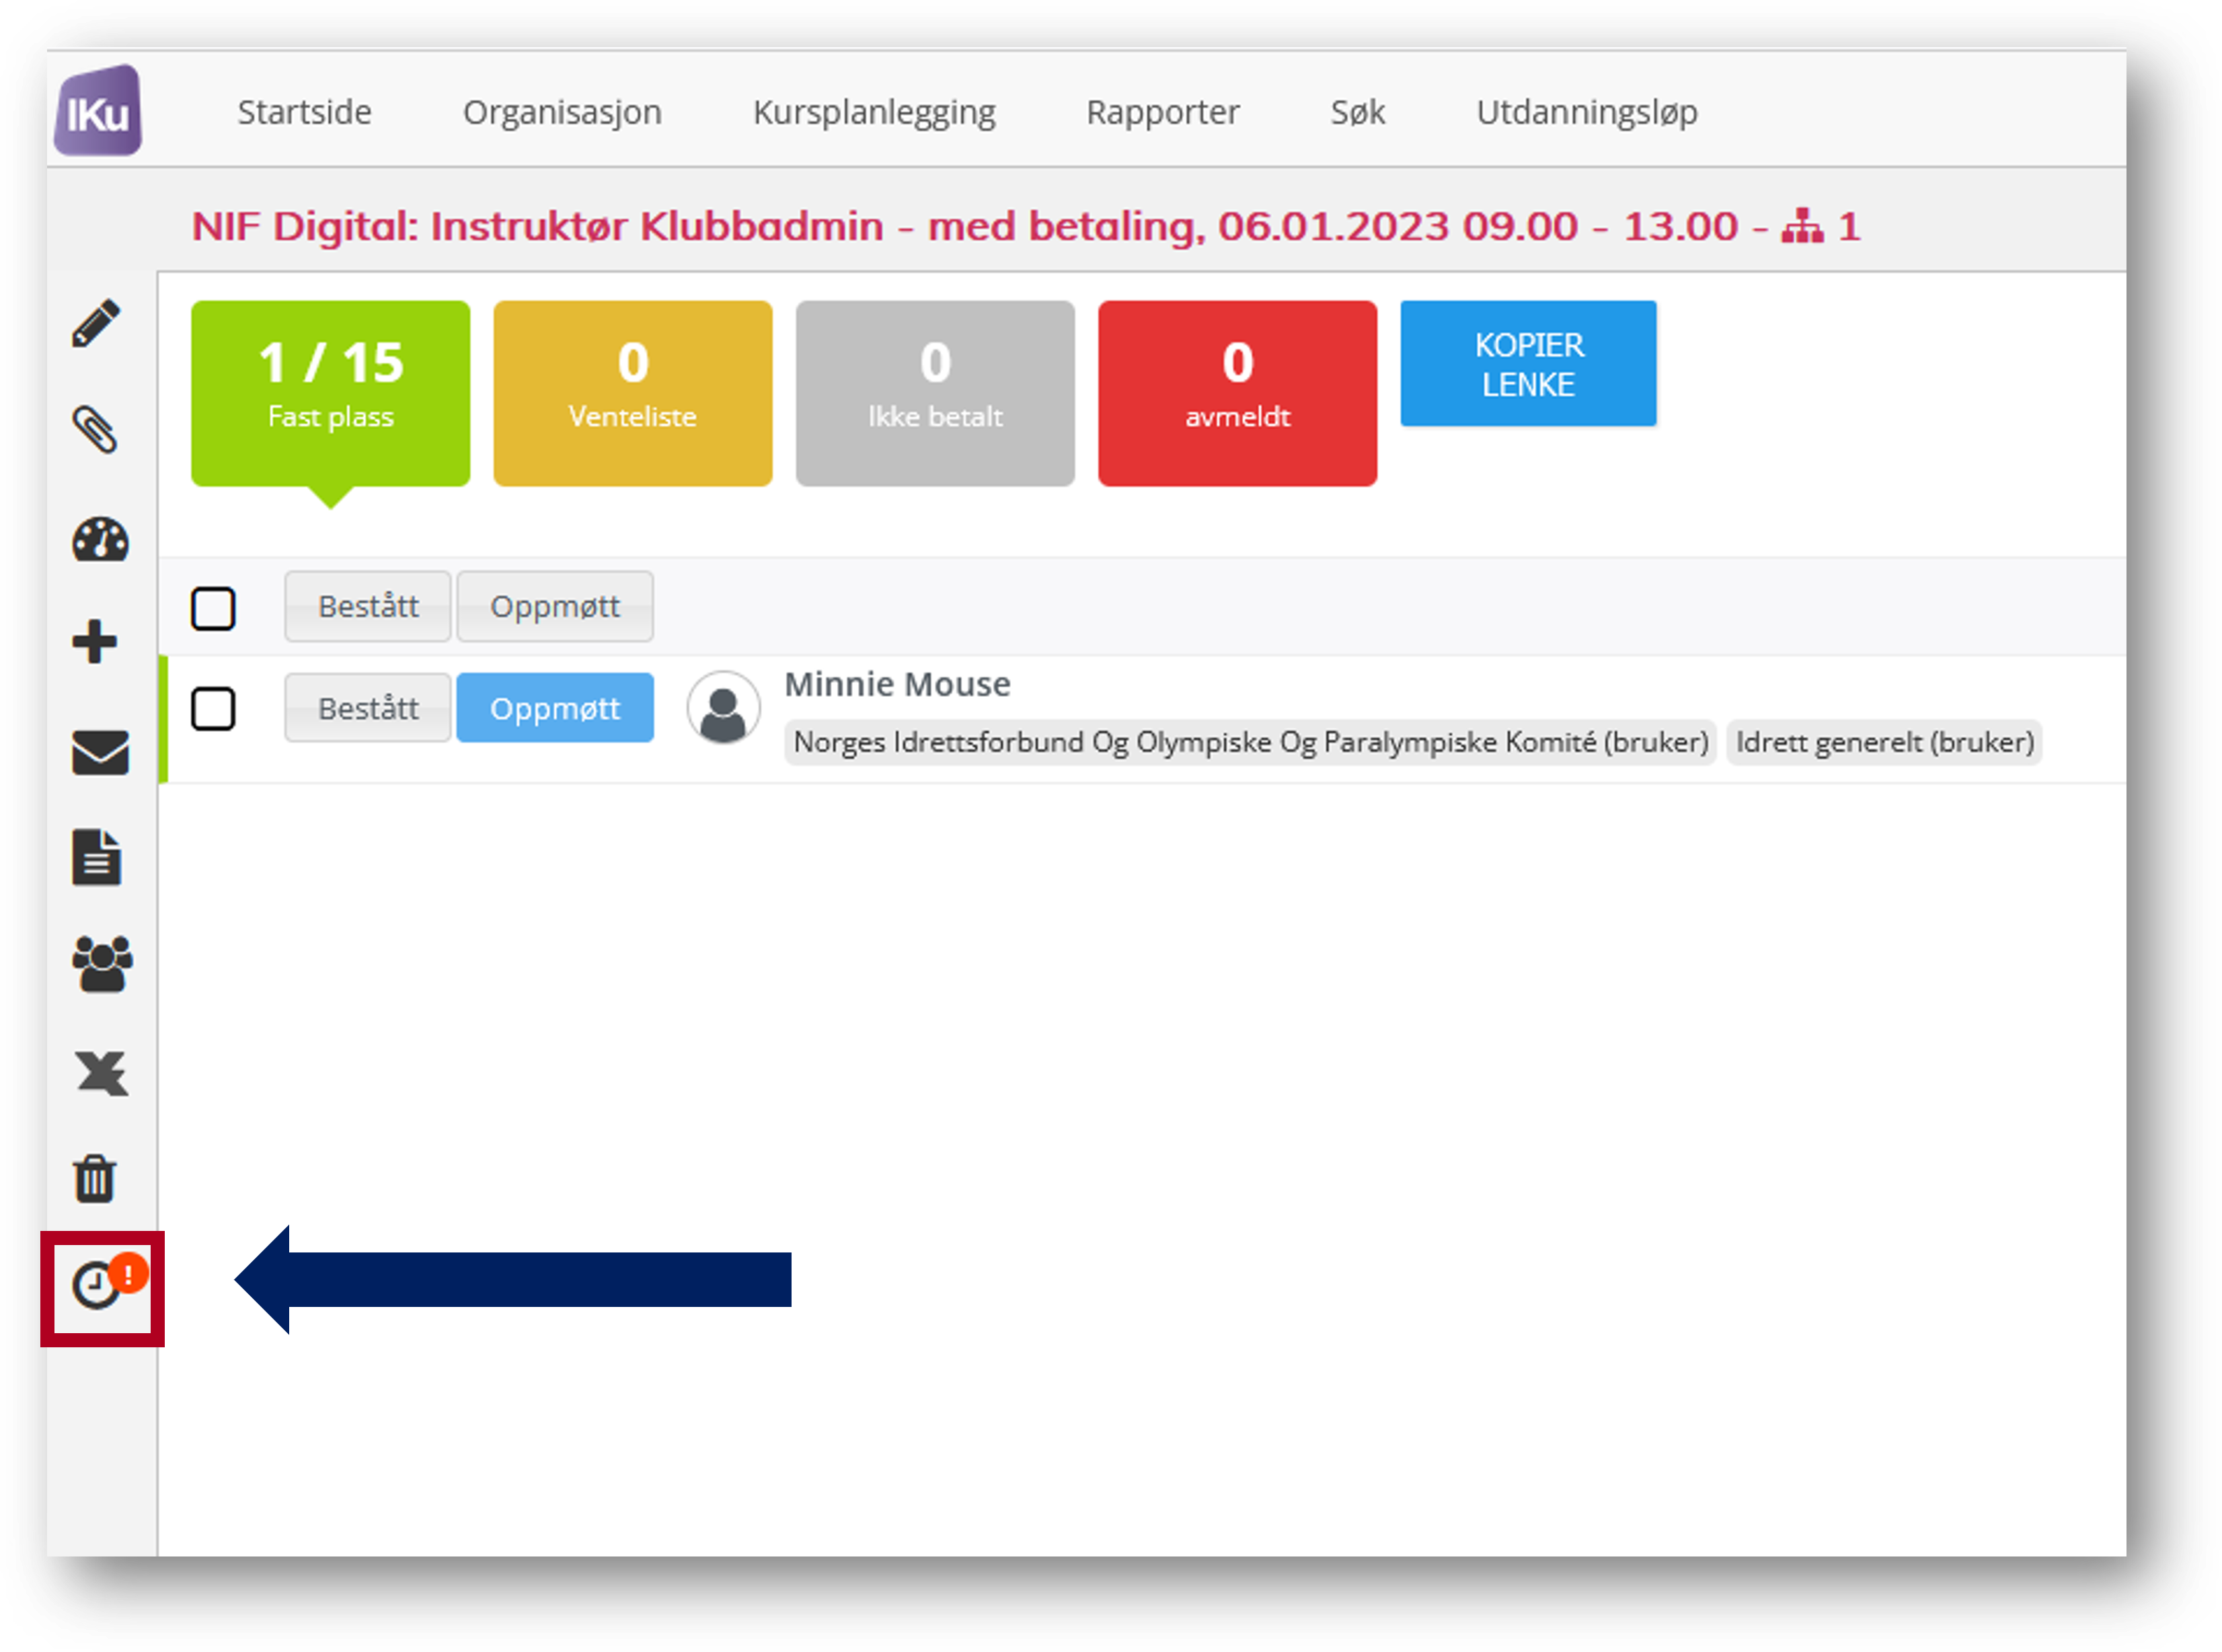
Task: Click the trash can delete icon
Action: tap(95, 1178)
